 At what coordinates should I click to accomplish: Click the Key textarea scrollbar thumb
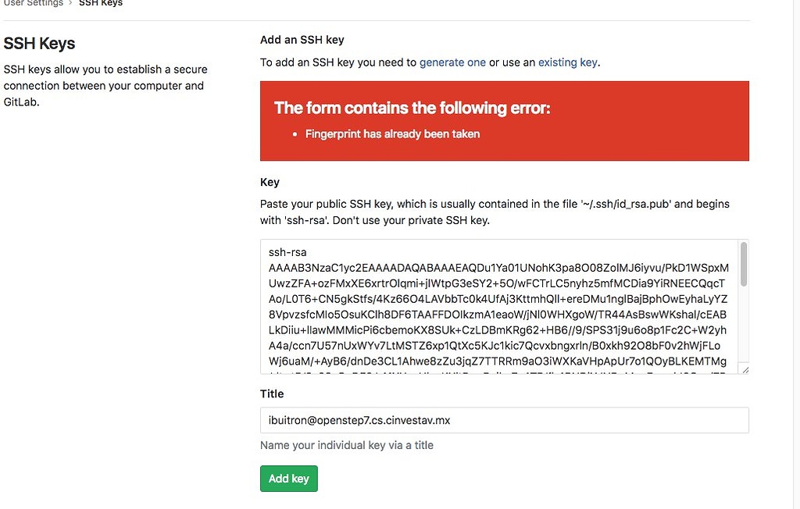(744, 264)
